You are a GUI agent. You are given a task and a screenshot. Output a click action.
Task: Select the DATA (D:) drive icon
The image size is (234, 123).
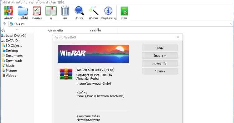click(x=3, y=41)
